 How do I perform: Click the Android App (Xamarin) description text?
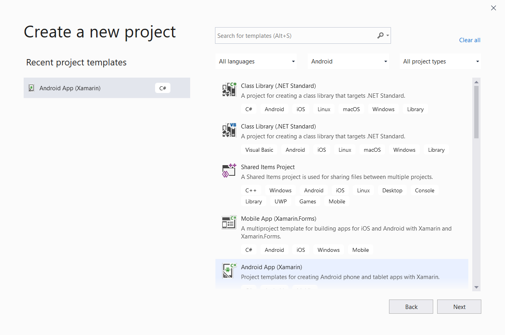tap(340, 277)
